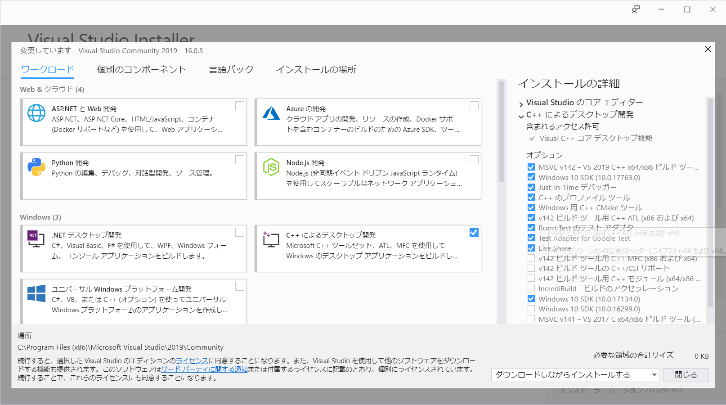This screenshot has width=726, height=405.
Task: Maximize the Visual Studio Installer window
Action: pyautogui.click(x=687, y=9)
